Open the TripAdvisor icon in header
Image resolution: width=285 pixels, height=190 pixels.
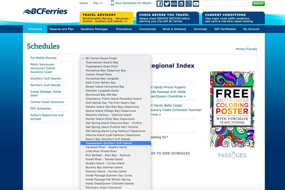click(174, 4)
